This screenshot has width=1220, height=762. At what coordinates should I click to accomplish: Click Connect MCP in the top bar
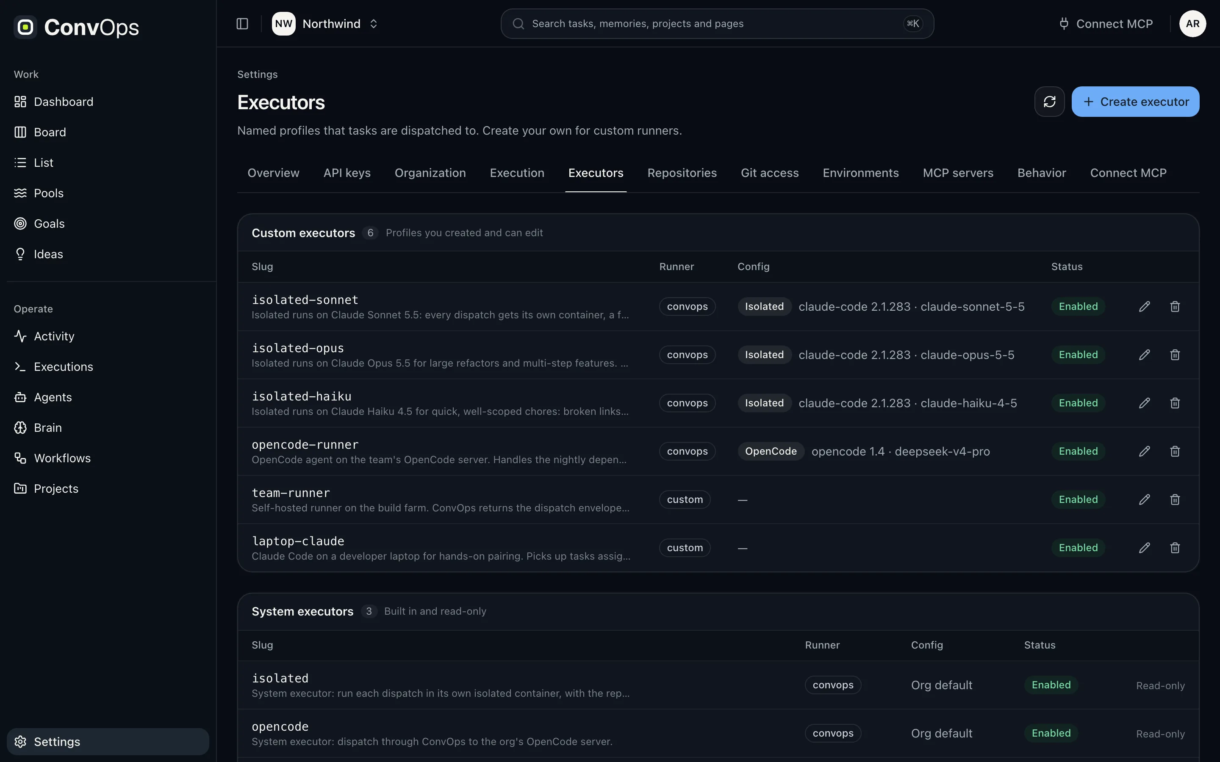[x=1106, y=24]
